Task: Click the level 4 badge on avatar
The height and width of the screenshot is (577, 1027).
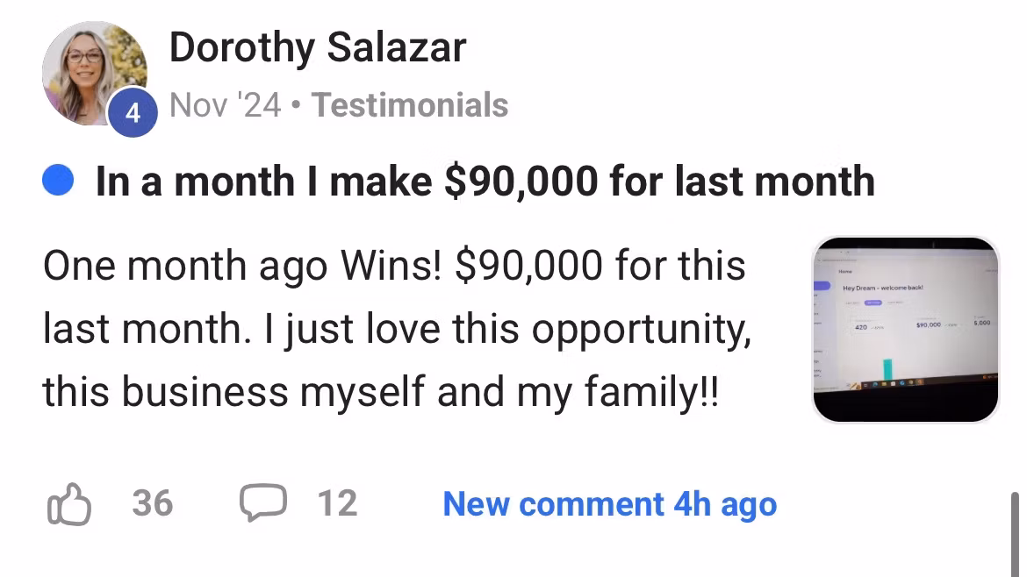Action: 133,113
